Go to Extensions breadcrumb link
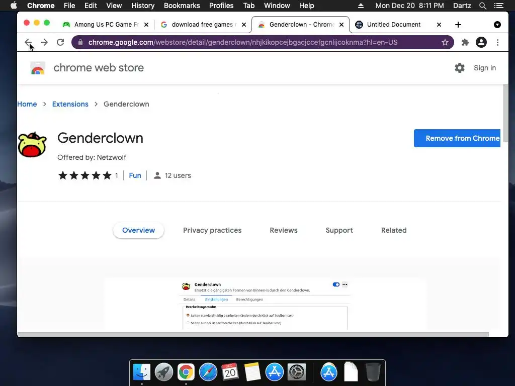This screenshot has width=515, height=386. (x=70, y=104)
